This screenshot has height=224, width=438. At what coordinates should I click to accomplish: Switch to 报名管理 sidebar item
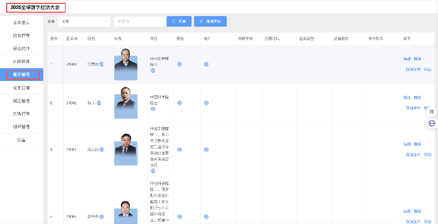pos(21,35)
